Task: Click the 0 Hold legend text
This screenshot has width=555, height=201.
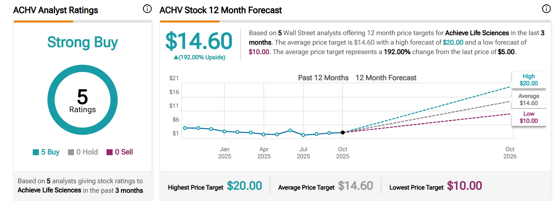Action: point(87,152)
